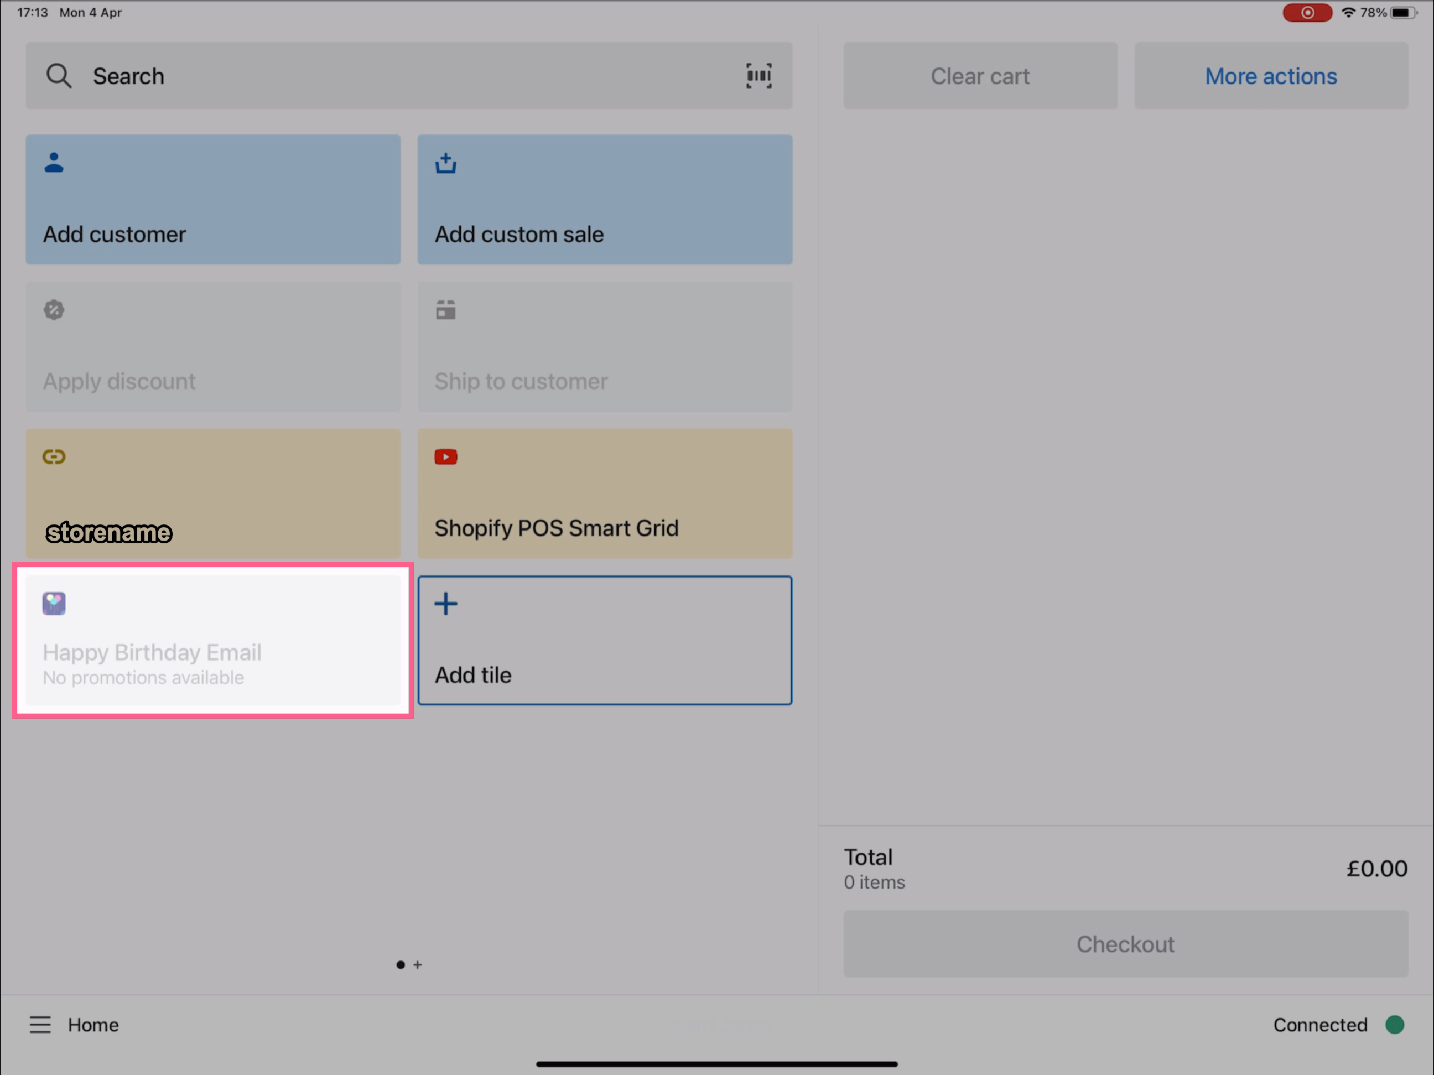Tap the barcode scanner icon
This screenshot has width=1434, height=1075.
pyautogui.click(x=758, y=76)
